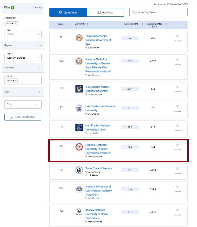Open the Year 2024 dropdown
This screenshot has width=197, height=227.
click(x=23, y=34)
